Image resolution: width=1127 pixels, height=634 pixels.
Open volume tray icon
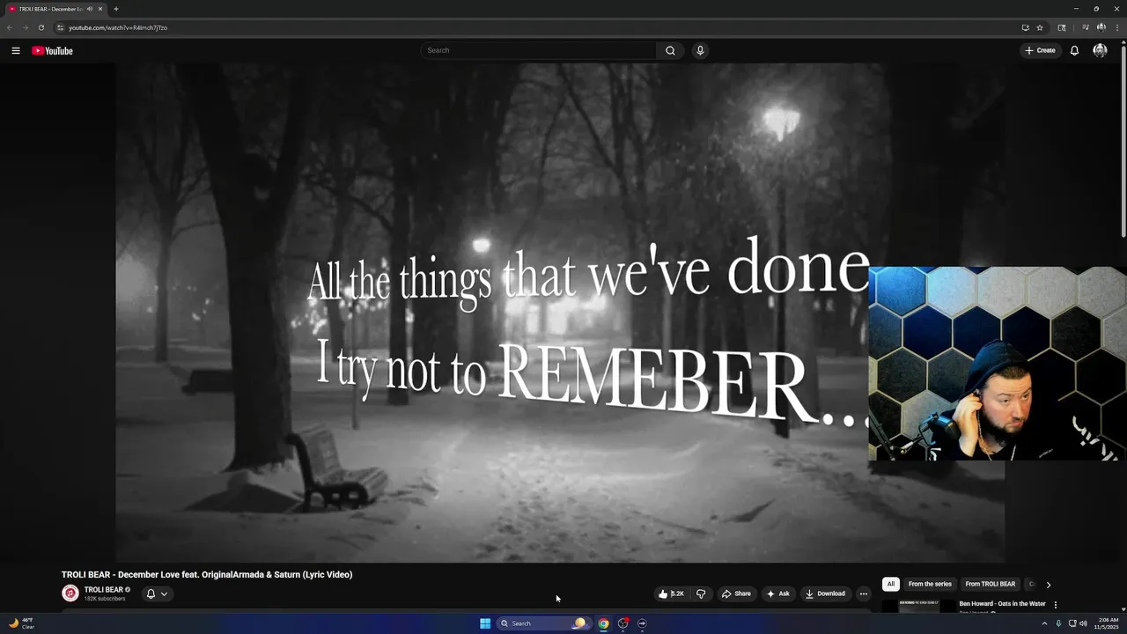(x=1083, y=623)
